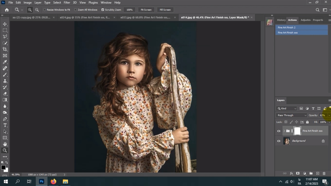
Task: Uncheck the Scrubby Zoom option
Action: [x=103, y=10]
